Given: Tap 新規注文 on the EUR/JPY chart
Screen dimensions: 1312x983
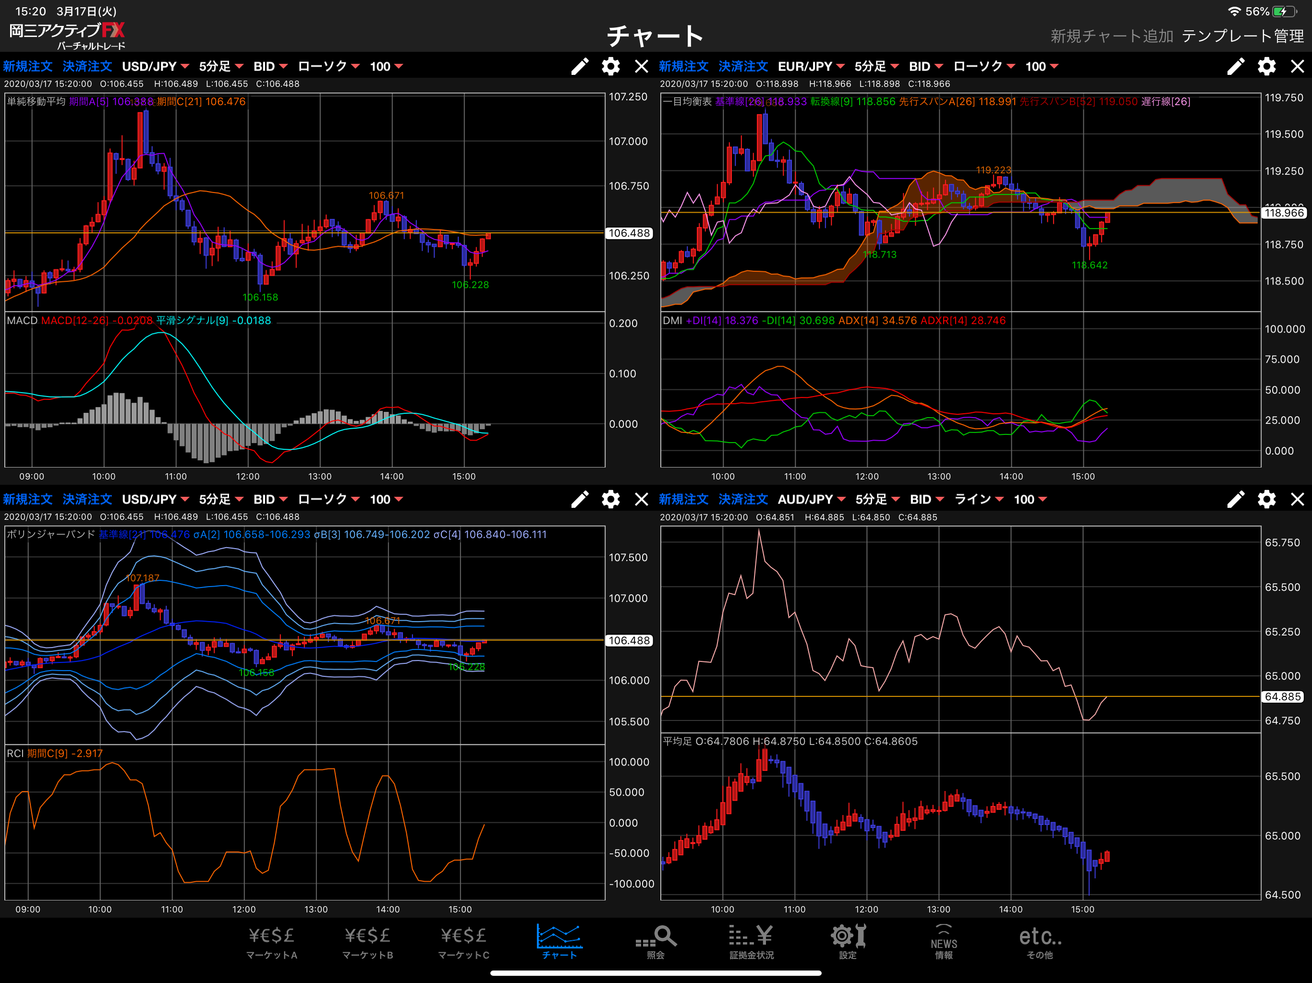Looking at the screenshot, I should (683, 66).
